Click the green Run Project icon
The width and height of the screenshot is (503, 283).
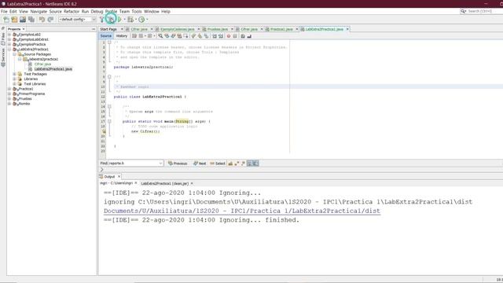[x=119, y=20]
